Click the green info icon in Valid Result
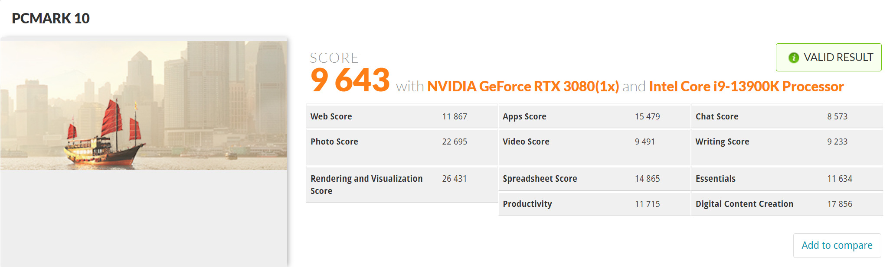 click(793, 58)
